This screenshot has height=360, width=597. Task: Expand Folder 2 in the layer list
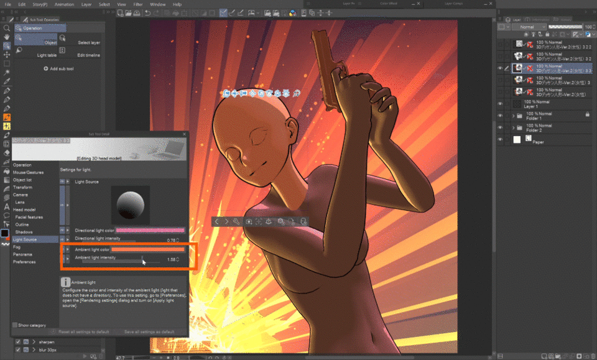(514, 128)
